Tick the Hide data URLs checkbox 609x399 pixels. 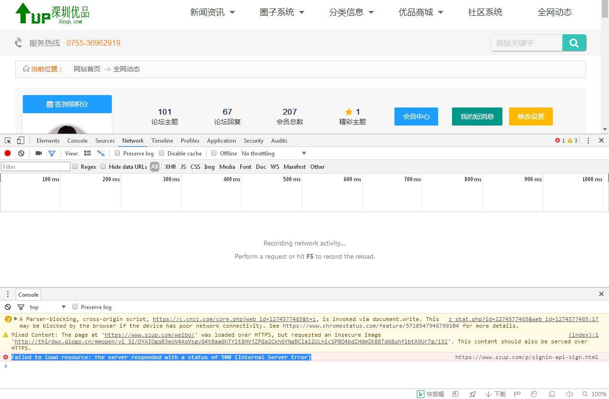coord(103,166)
